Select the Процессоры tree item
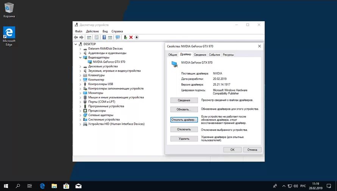337x191 pixels. pos(97,111)
